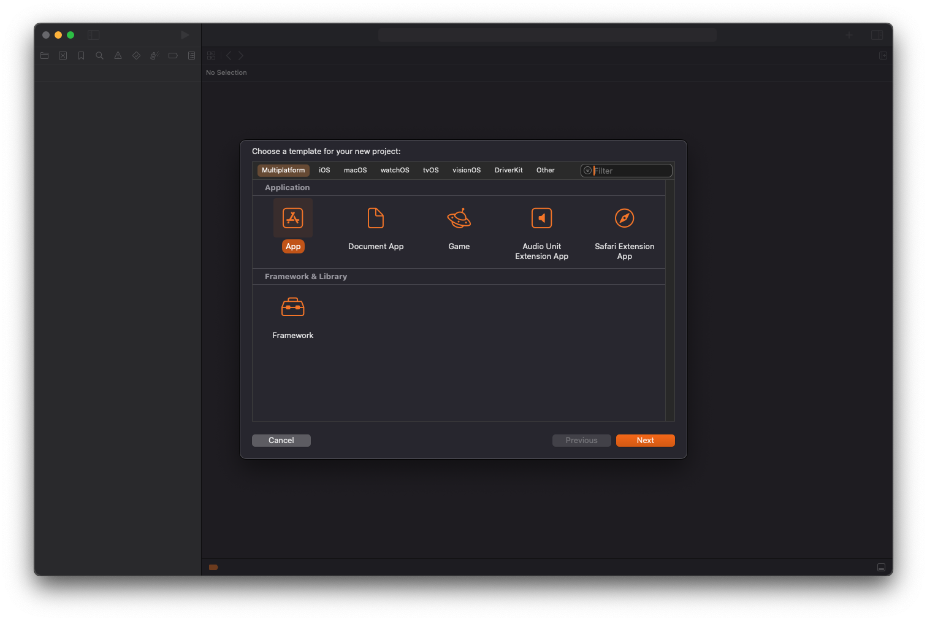Show the Report navigator
The width and height of the screenshot is (927, 621).
(191, 56)
